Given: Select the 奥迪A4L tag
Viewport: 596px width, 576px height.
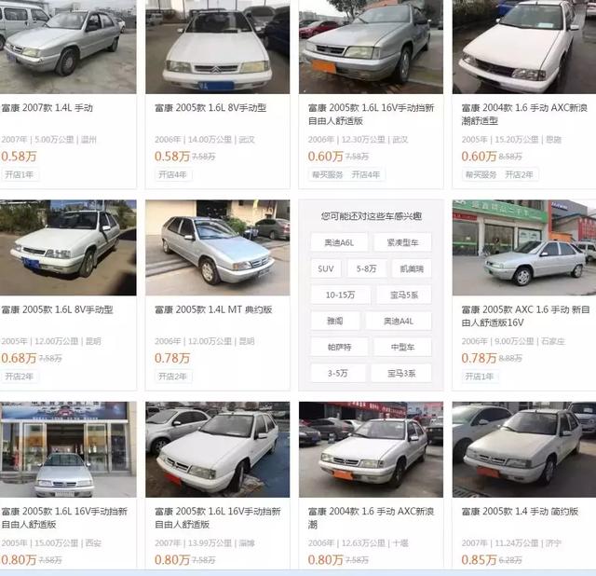Looking at the screenshot, I should click(399, 322).
